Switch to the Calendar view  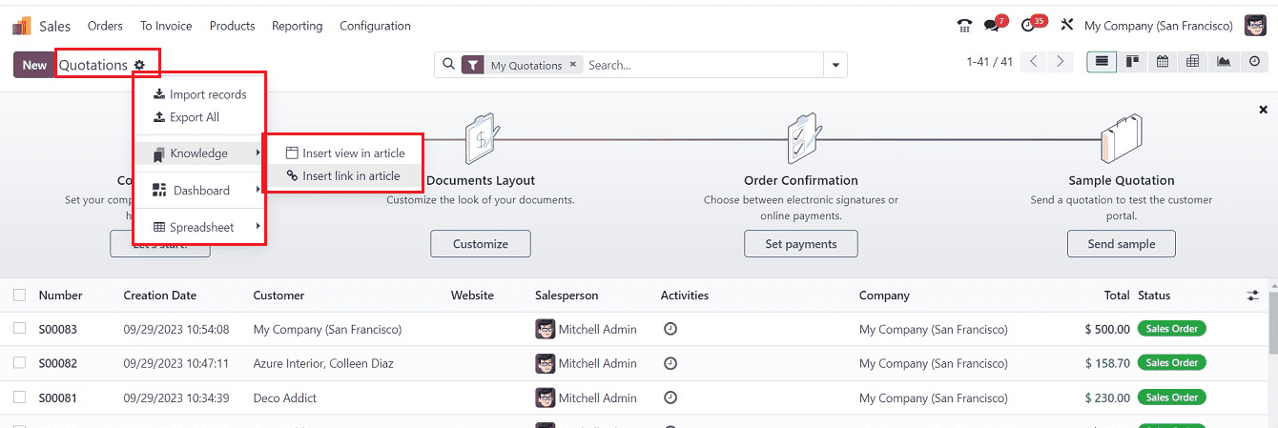[1163, 62]
